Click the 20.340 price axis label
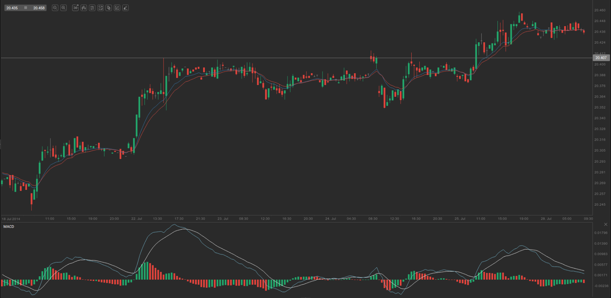The image size is (611, 298). click(600, 118)
